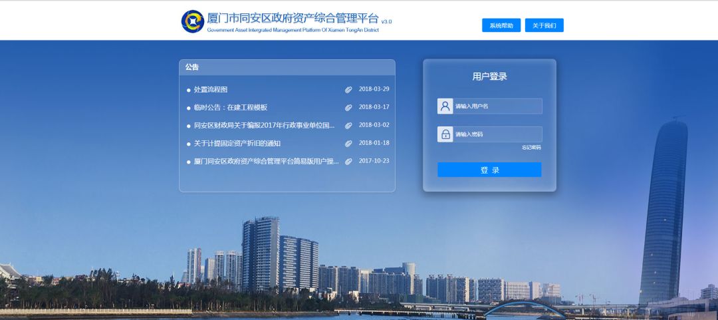Click the user avatar icon beside username field
718x320 pixels.
point(445,106)
